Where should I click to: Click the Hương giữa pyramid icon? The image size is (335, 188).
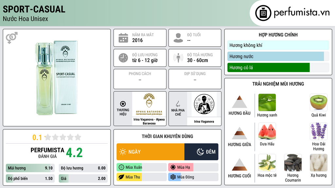[239, 133]
